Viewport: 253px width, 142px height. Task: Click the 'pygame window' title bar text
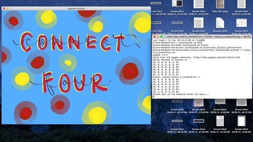click(x=76, y=9)
